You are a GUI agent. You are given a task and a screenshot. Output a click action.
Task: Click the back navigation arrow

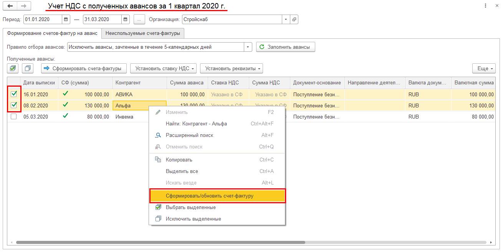pyautogui.click(x=10, y=7)
